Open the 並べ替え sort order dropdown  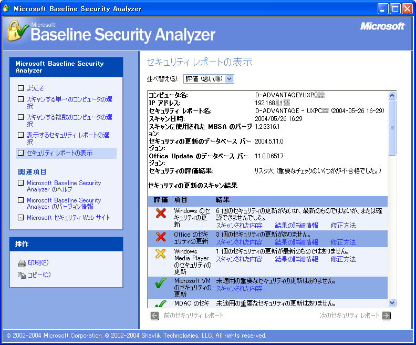tap(209, 79)
